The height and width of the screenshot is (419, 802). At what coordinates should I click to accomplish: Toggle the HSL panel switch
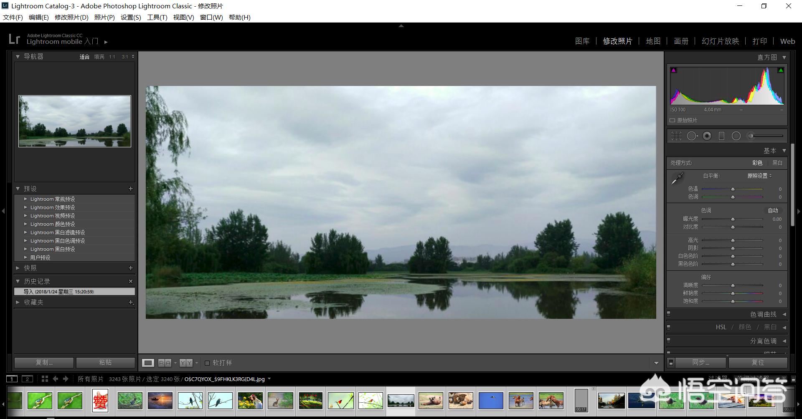tap(669, 327)
